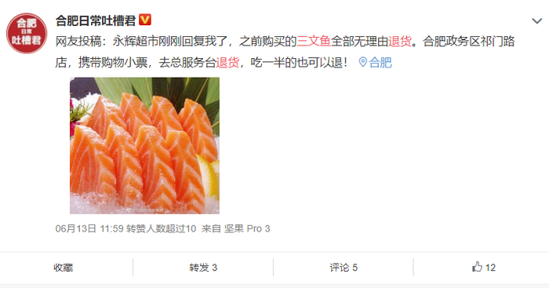View the salmon sashimi photo
The height and width of the screenshot is (288, 549).
[144, 145]
